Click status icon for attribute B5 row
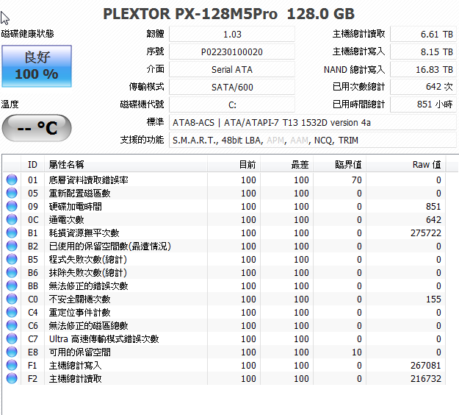The height and width of the screenshot is (415, 459). pyautogui.click(x=12, y=259)
